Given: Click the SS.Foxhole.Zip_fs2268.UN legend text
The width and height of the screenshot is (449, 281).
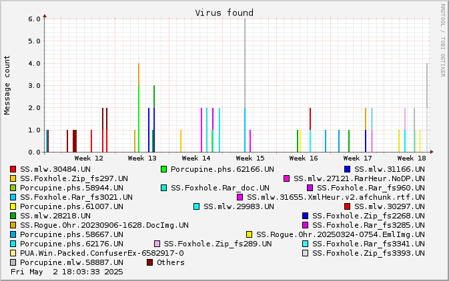Looking at the screenshot, I should coord(368,216).
